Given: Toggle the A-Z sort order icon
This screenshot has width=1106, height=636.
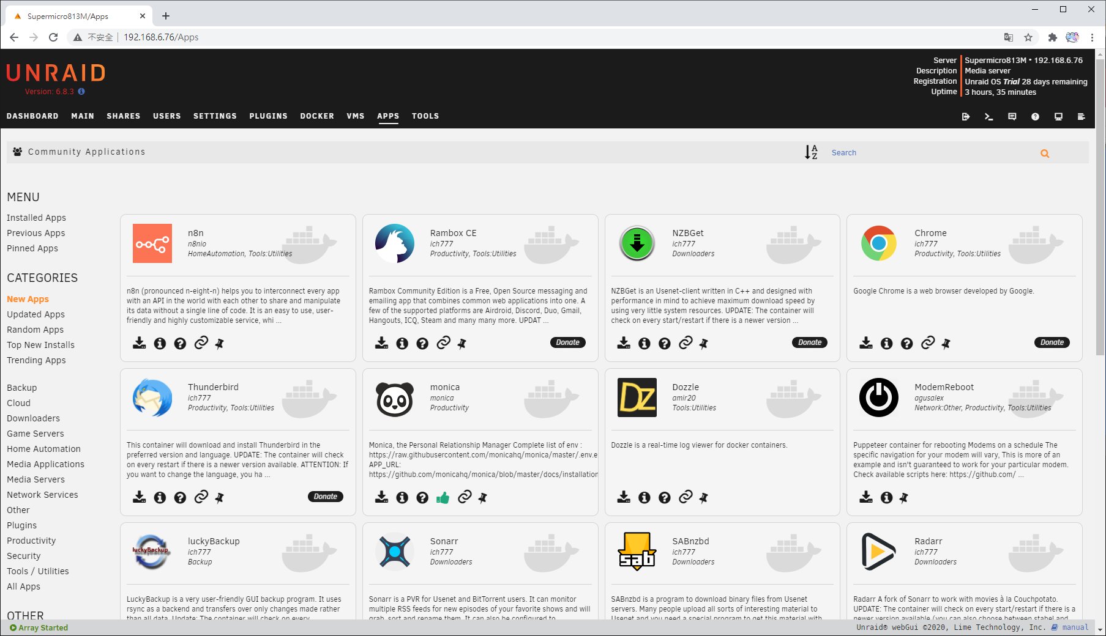Looking at the screenshot, I should point(811,152).
